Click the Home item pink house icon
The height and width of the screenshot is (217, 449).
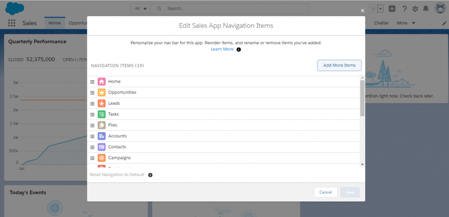point(102,82)
